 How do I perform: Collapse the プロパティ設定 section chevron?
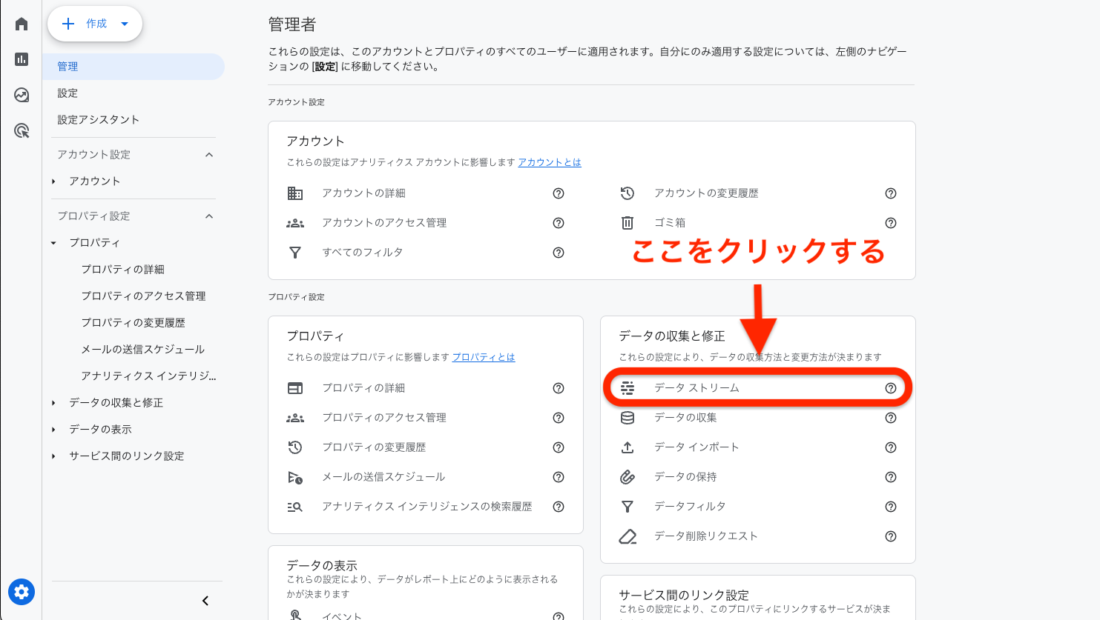click(x=209, y=216)
